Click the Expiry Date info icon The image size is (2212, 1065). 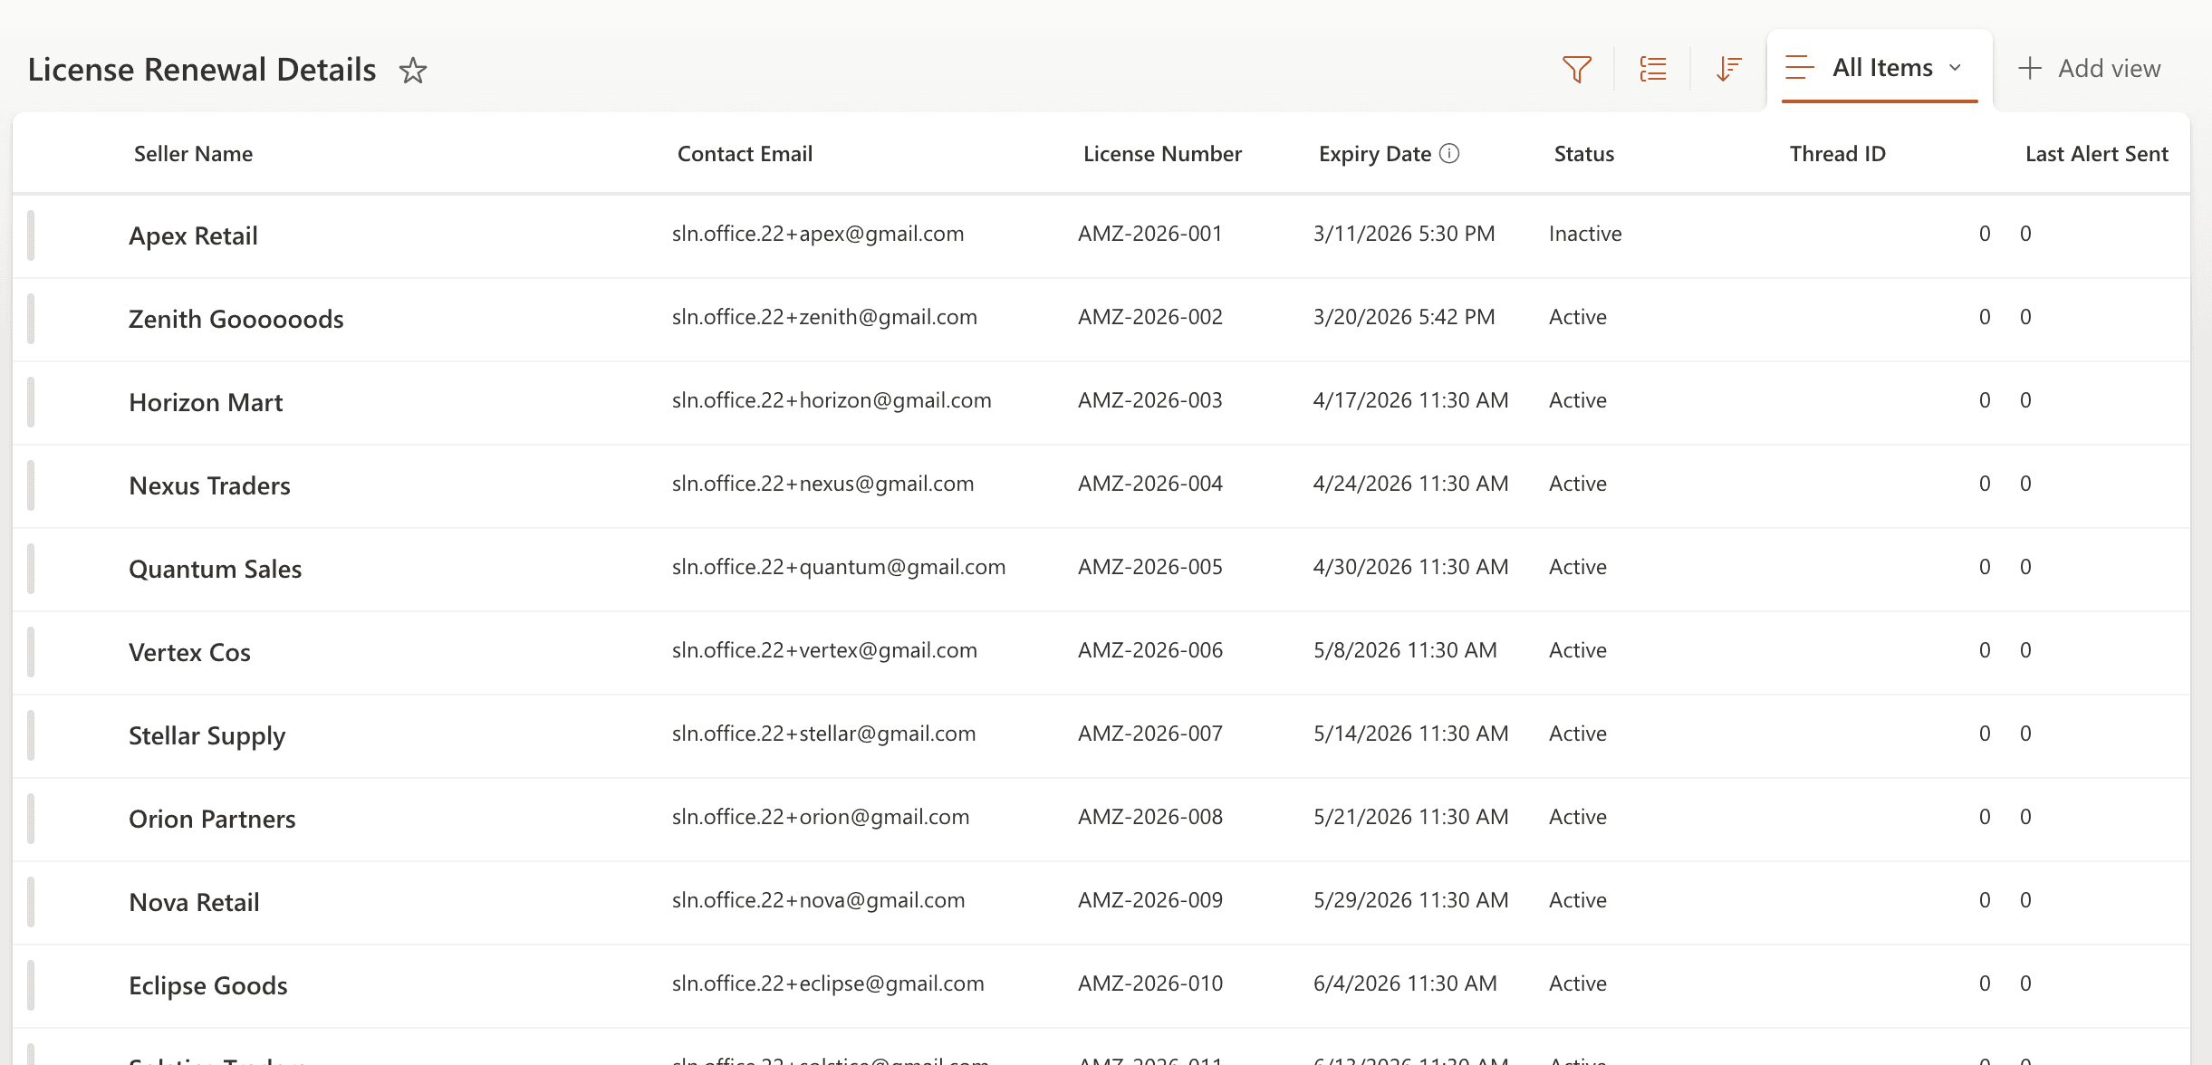pos(1449,153)
